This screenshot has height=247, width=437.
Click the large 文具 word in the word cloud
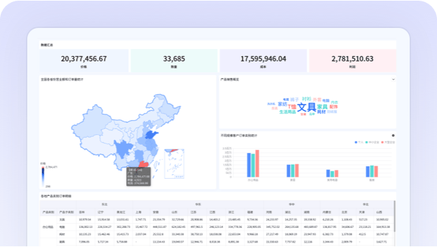[307, 107]
